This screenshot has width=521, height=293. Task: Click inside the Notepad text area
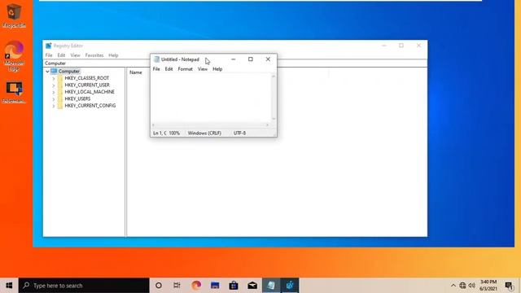211,98
